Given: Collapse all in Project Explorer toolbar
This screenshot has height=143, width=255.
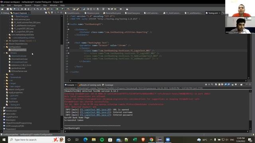Looking at the screenshot, I should coord(46,13).
